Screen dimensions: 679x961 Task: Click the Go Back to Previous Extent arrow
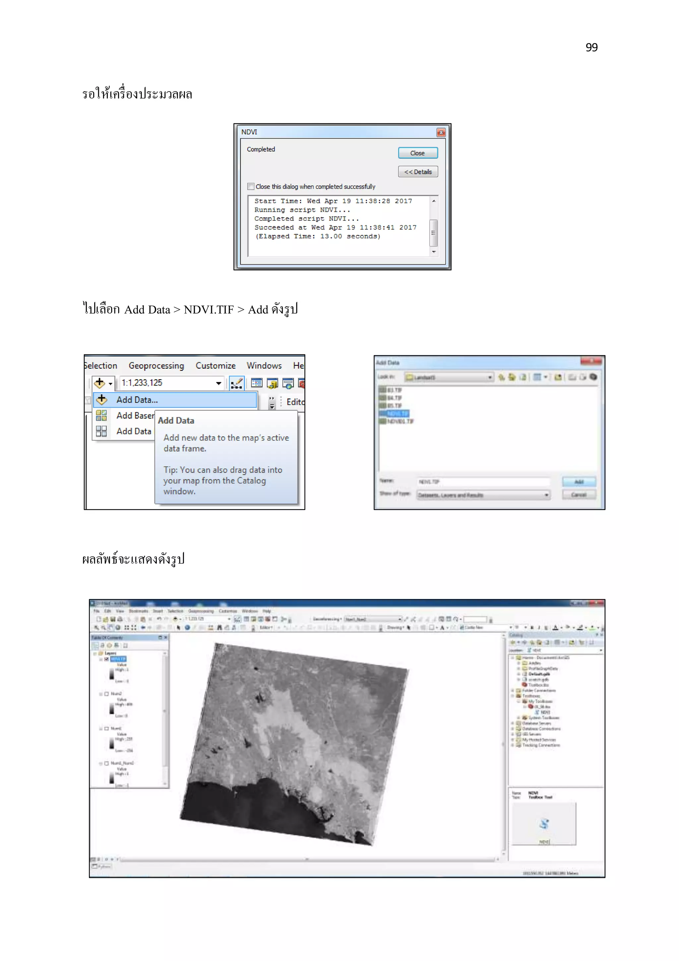pyautogui.click(x=143, y=628)
